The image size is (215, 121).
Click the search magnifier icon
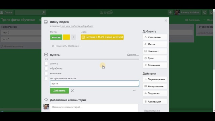(x=44, y=12)
